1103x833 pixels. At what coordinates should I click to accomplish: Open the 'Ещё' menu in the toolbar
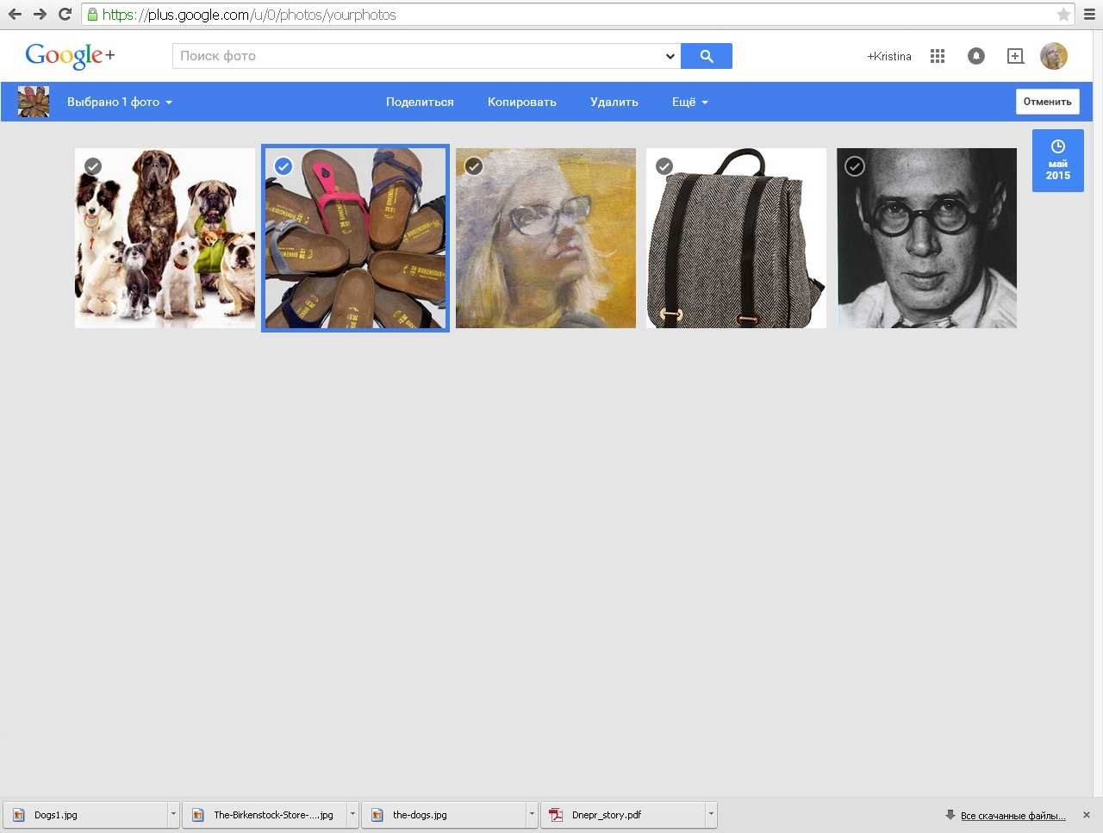tap(689, 102)
